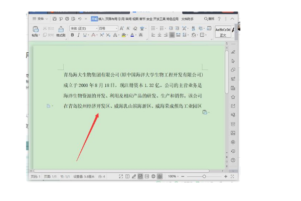The height and width of the screenshot is (201, 301).
Task: Click the star icon in right sidebar
Action: [233, 97]
